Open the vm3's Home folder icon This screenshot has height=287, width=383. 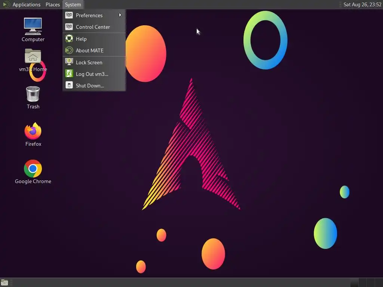[33, 60]
